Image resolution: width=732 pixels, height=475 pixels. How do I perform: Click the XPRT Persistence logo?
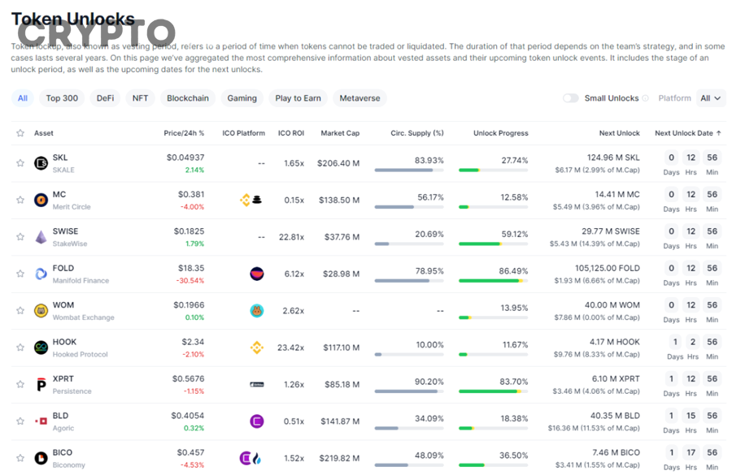point(41,384)
